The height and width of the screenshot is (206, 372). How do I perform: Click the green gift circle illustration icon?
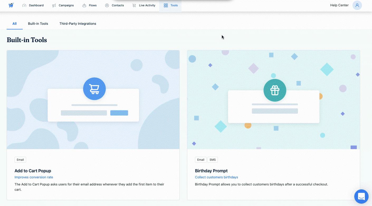coord(275,90)
